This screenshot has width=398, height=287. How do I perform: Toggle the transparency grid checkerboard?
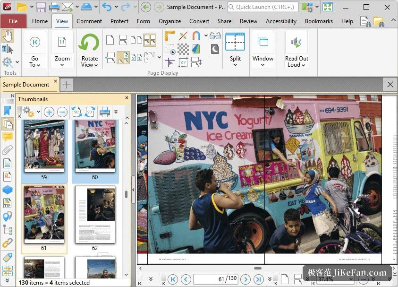183,49
